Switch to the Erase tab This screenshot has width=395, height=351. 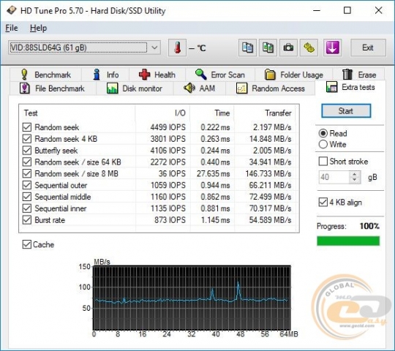[359, 75]
